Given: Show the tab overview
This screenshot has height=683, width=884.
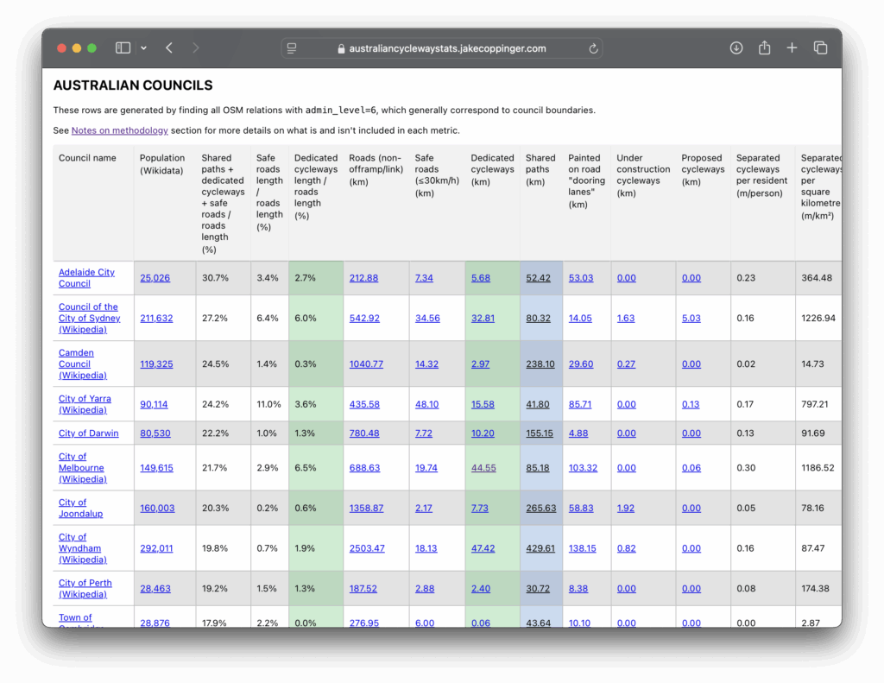Looking at the screenshot, I should click(x=820, y=48).
